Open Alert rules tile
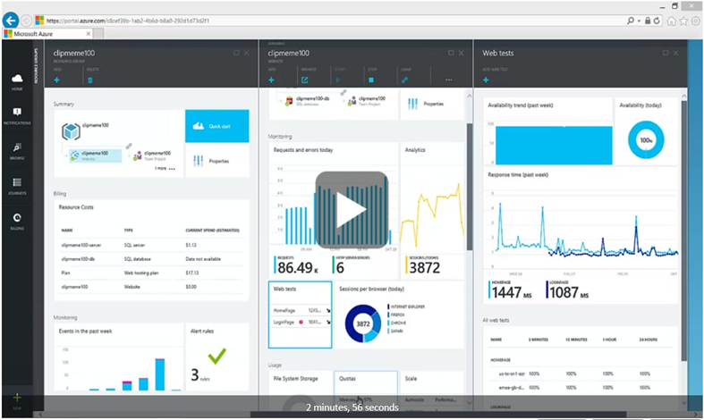This screenshot has height=420, width=704. click(216, 357)
